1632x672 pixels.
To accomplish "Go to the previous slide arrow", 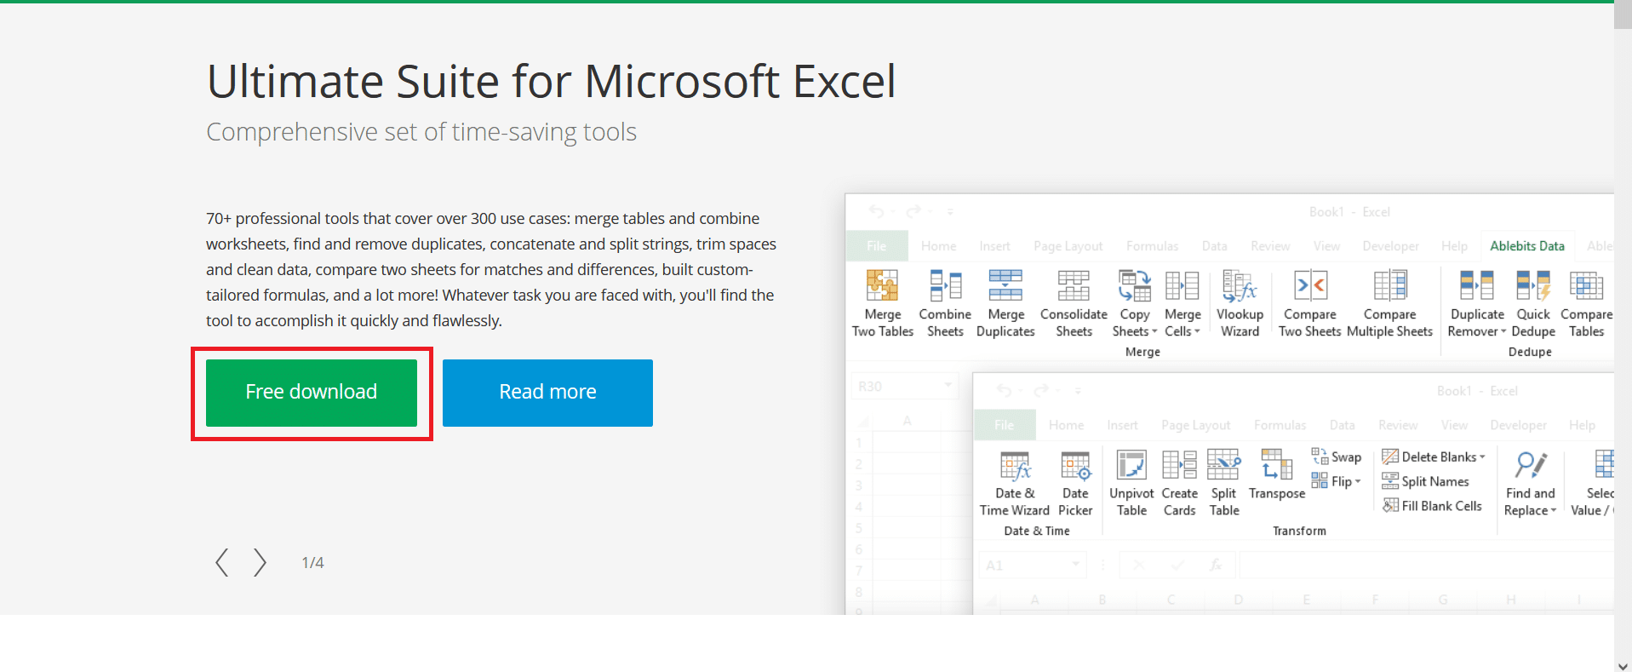I will (222, 563).
